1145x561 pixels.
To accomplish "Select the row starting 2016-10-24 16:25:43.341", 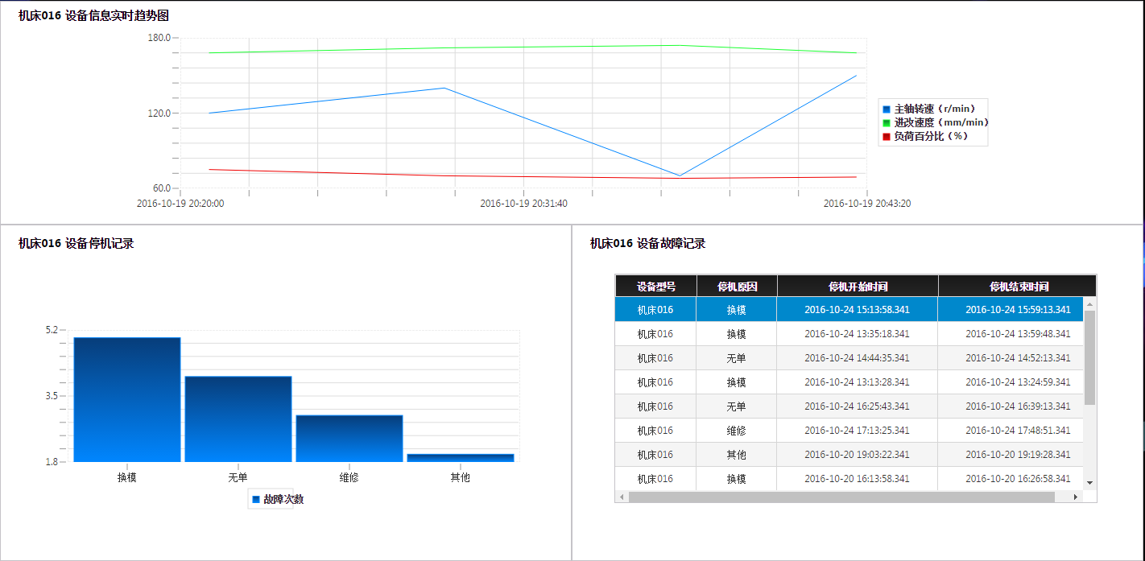I will click(849, 406).
